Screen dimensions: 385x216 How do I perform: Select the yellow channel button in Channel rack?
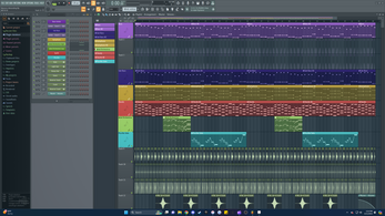[56, 40]
